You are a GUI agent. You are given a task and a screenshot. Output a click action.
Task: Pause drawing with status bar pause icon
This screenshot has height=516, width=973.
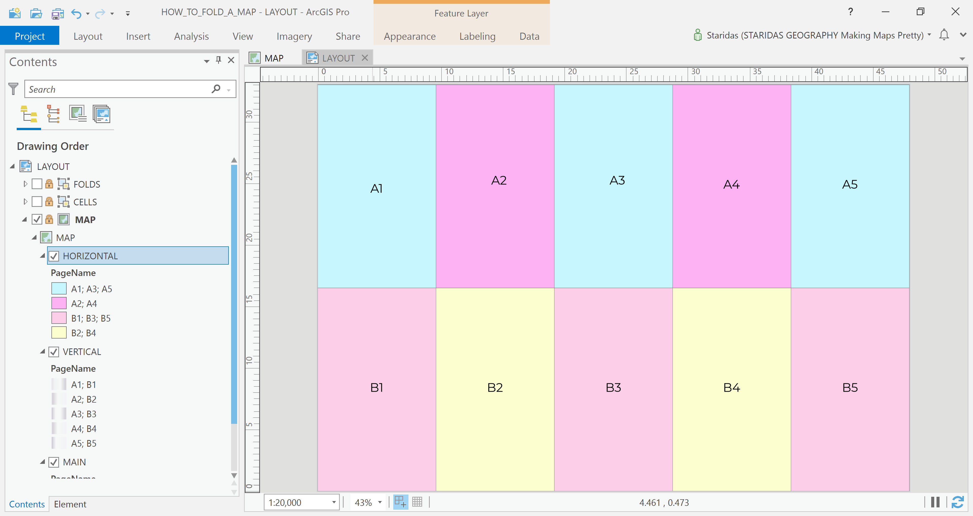tap(935, 502)
